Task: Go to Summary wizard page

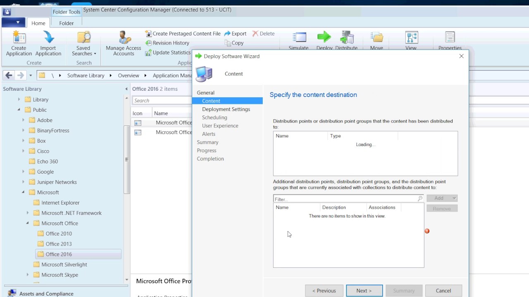Action: click(x=207, y=142)
